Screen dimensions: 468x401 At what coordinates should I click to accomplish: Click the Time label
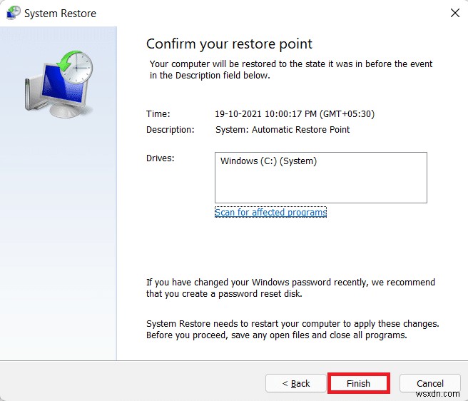pos(158,113)
